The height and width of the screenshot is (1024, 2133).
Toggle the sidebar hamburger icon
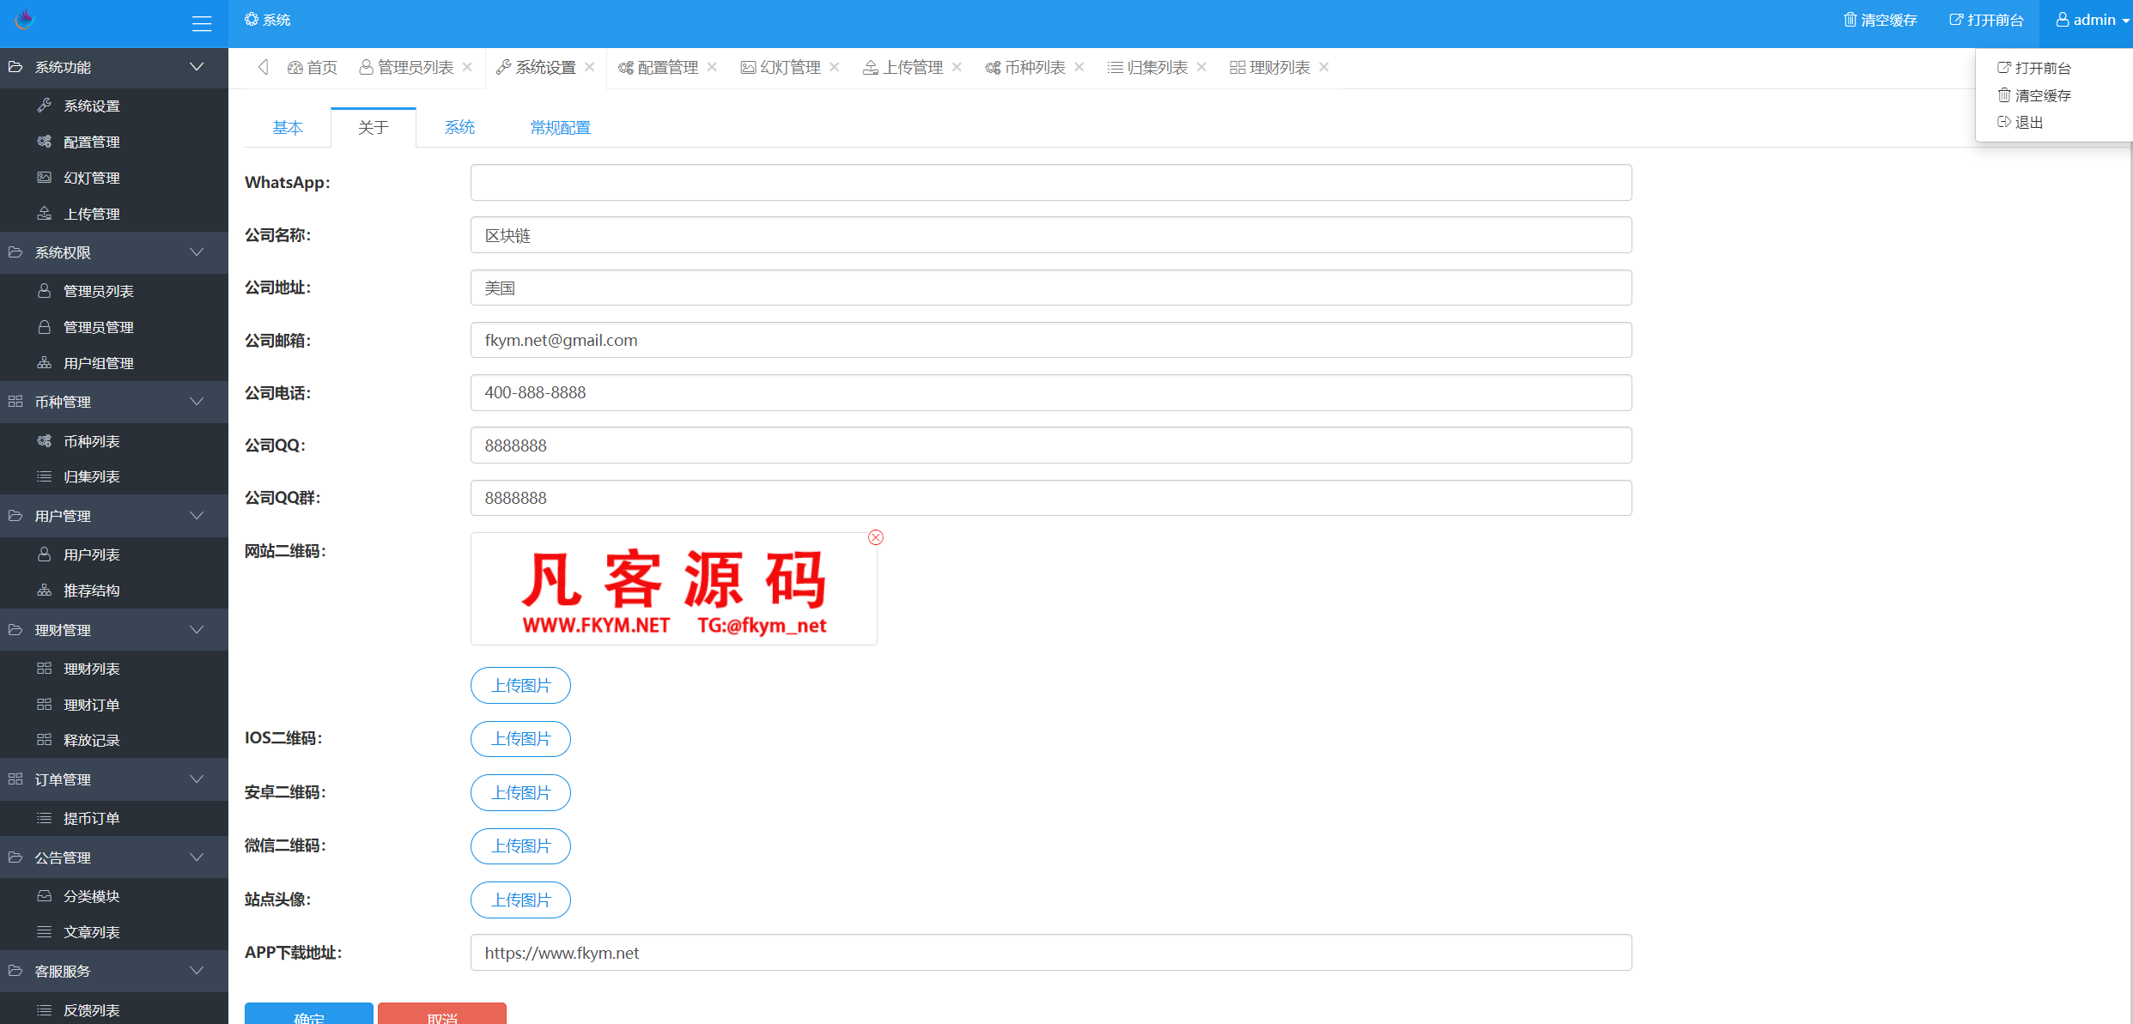[x=202, y=23]
